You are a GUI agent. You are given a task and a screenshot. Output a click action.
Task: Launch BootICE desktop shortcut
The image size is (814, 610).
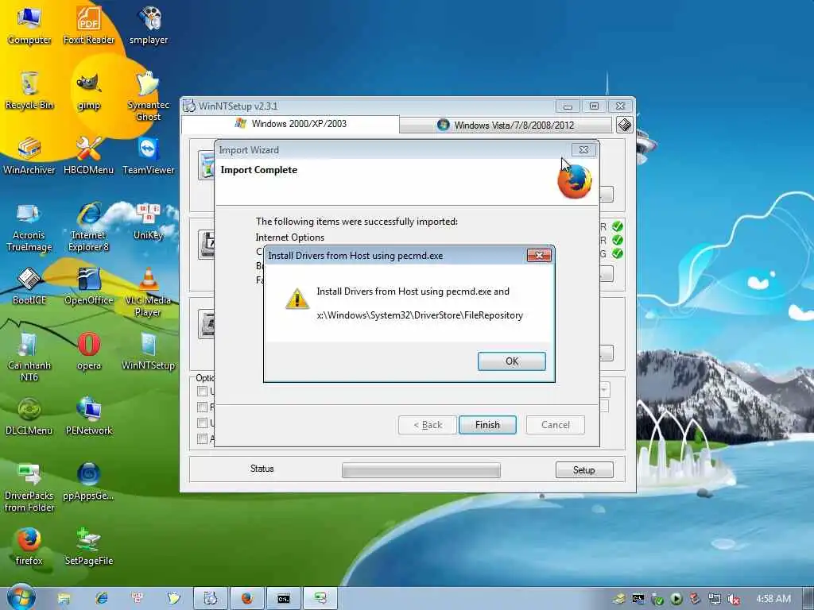(x=29, y=286)
